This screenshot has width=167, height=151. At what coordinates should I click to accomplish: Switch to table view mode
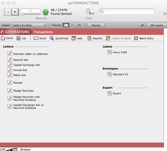tap(79, 25)
